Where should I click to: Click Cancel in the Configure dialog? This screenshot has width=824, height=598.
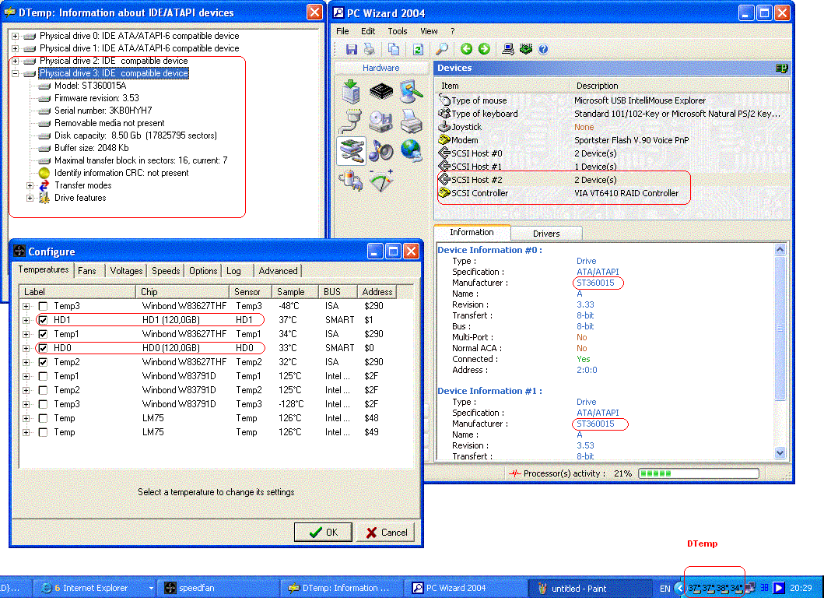386,533
